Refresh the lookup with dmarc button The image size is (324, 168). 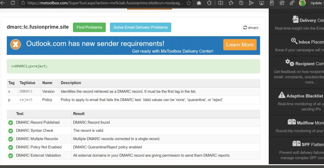click(251, 28)
